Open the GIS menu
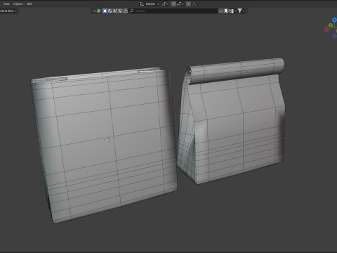Screen dimensions: 337x253 click(x=29, y=4)
